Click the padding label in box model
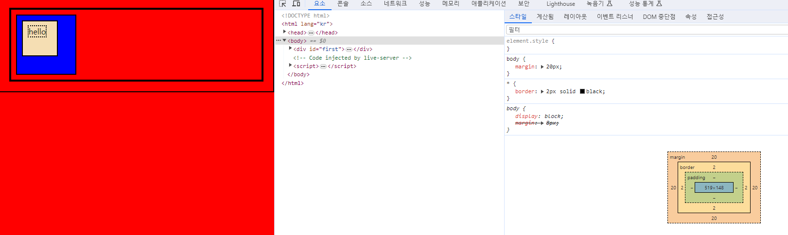This screenshot has width=788, height=235. [x=696, y=177]
